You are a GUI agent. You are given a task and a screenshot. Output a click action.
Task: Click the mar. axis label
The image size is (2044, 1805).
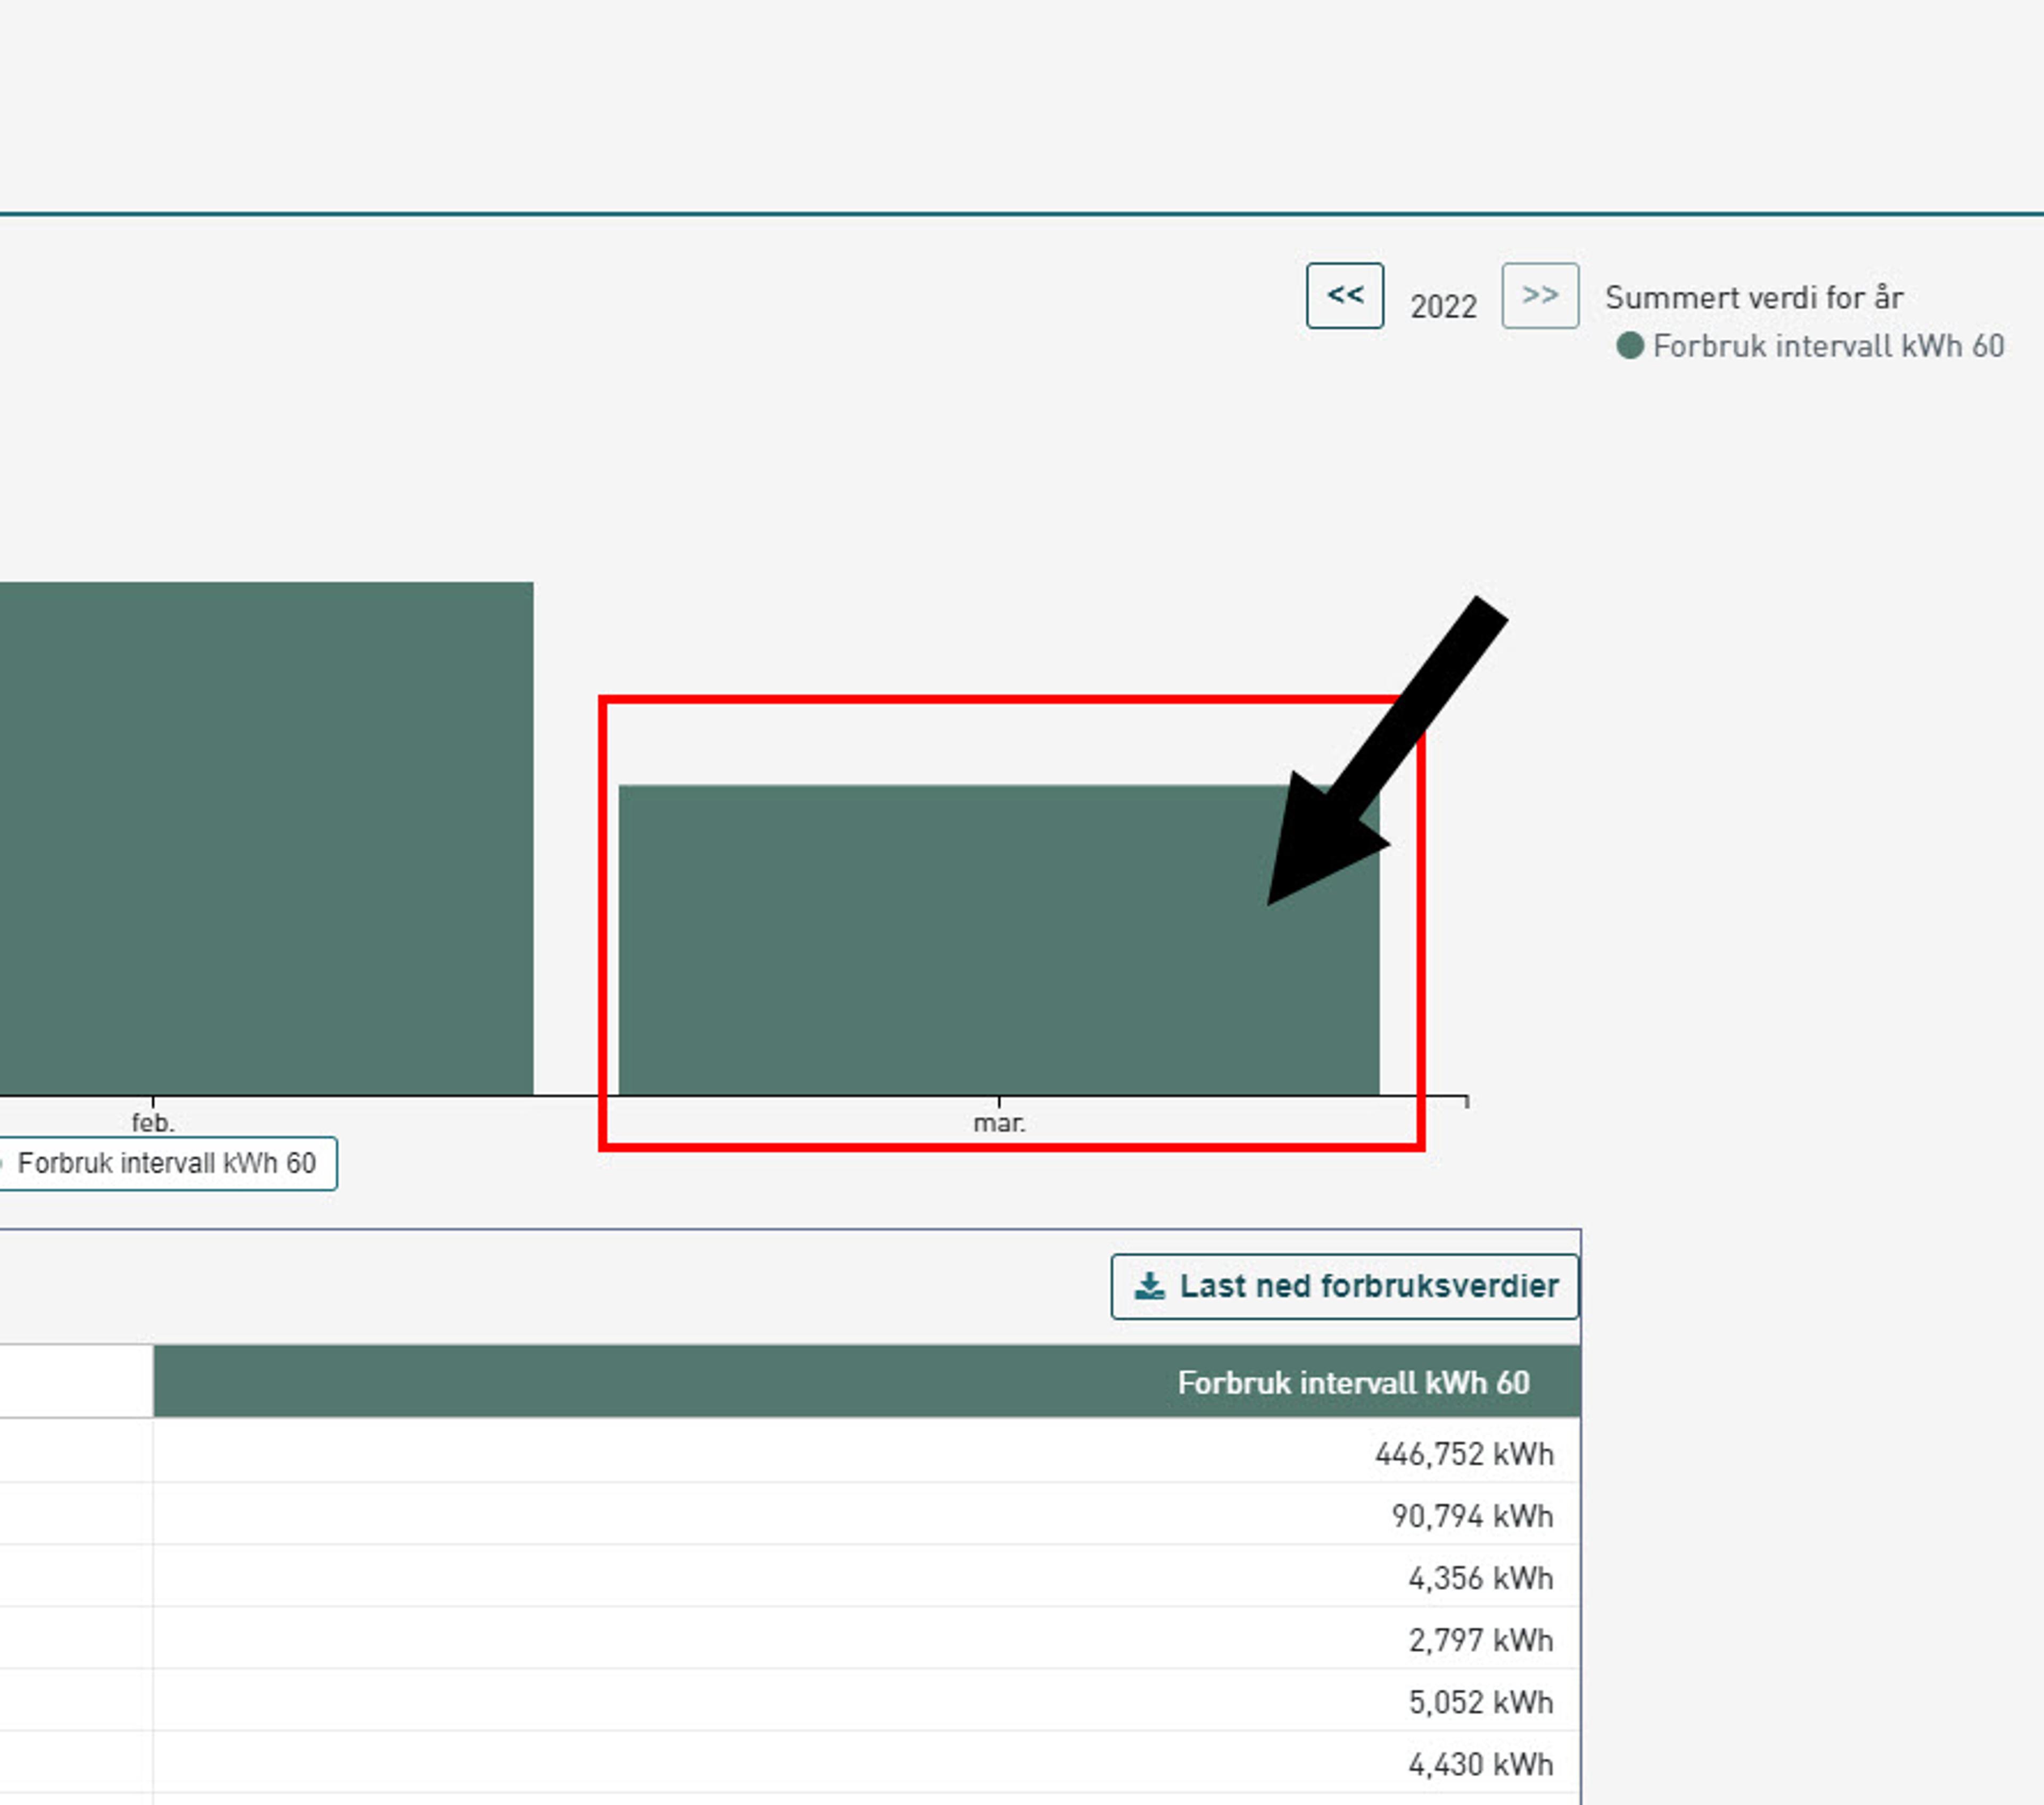[x=998, y=1123]
